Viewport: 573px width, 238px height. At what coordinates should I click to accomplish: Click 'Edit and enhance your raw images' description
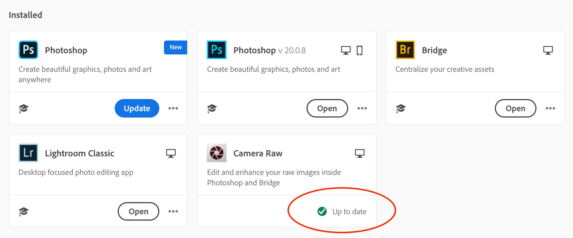[274, 177]
